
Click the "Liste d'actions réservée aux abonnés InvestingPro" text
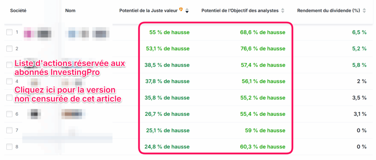pyautogui.click(x=70, y=68)
